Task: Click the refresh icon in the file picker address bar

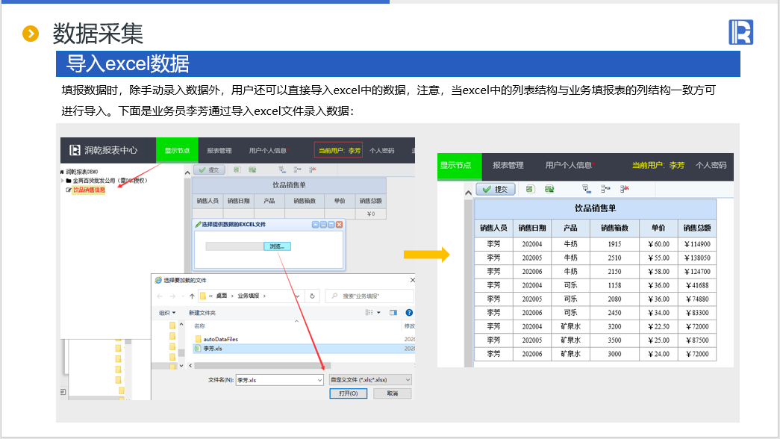Action: point(312,296)
